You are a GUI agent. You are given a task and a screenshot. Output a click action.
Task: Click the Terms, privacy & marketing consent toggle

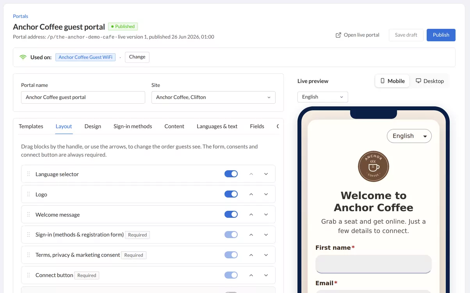click(231, 255)
